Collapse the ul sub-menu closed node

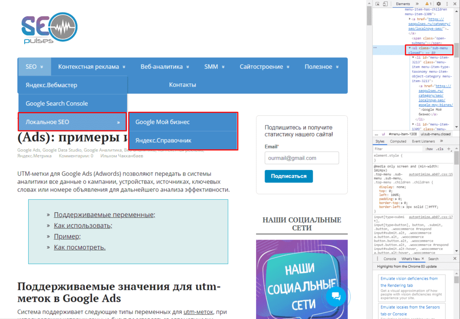(x=410, y=48)
